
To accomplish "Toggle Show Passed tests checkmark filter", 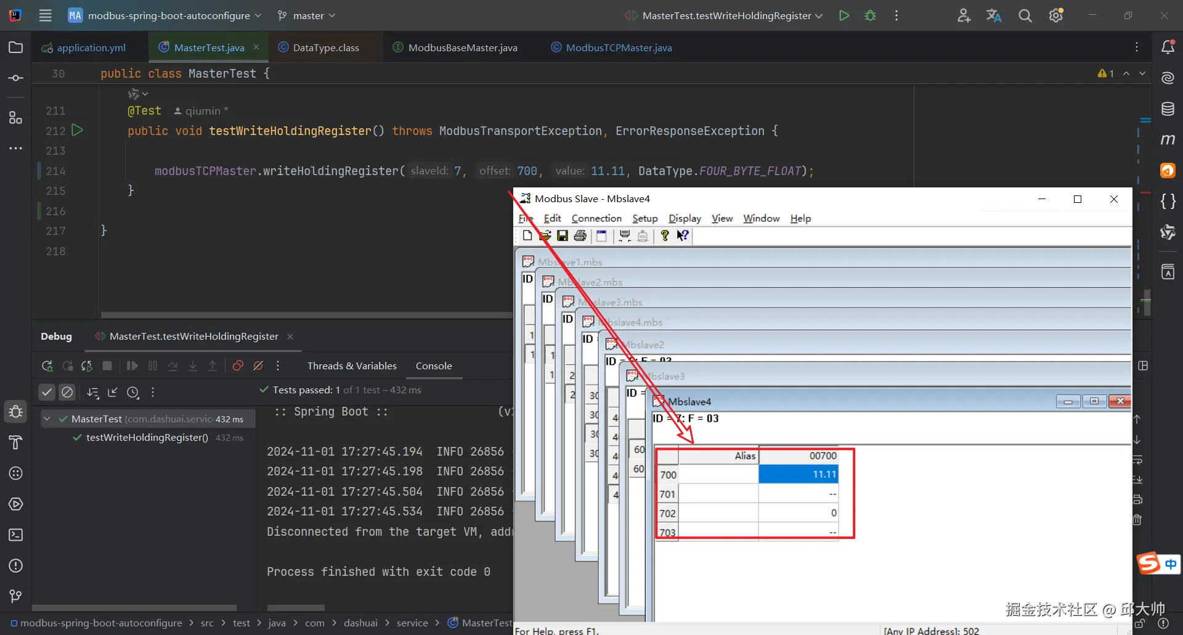I will point(47,392).
